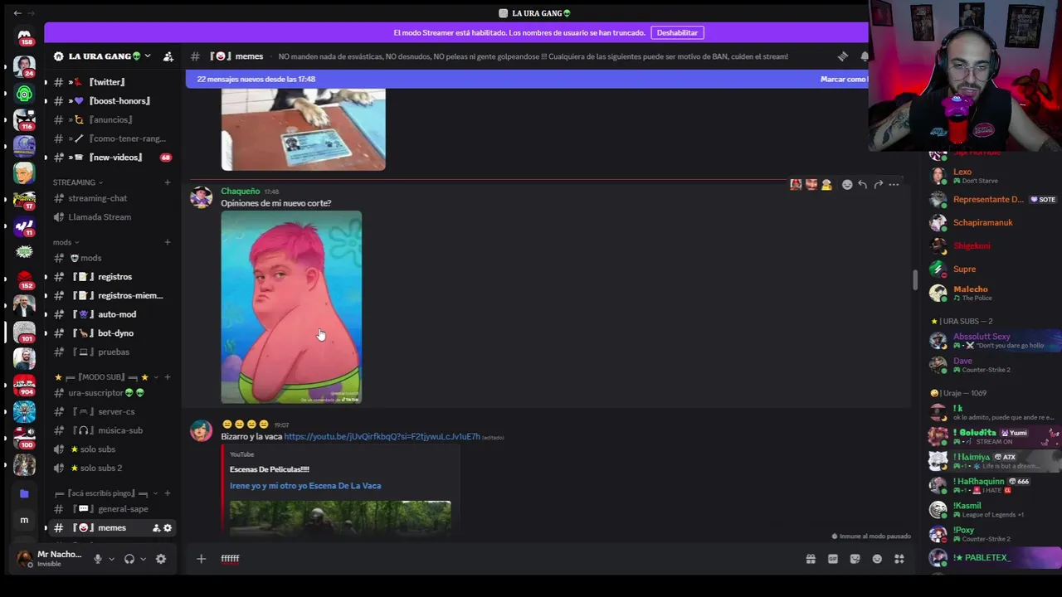The image size is (1062, 597).
Task: Open more options ellipsis on Chaqueño's message
Action: [x=894, y=185]
